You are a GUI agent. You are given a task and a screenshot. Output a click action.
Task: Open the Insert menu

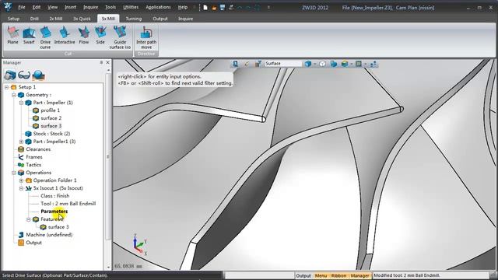click(x=71, y=7)
